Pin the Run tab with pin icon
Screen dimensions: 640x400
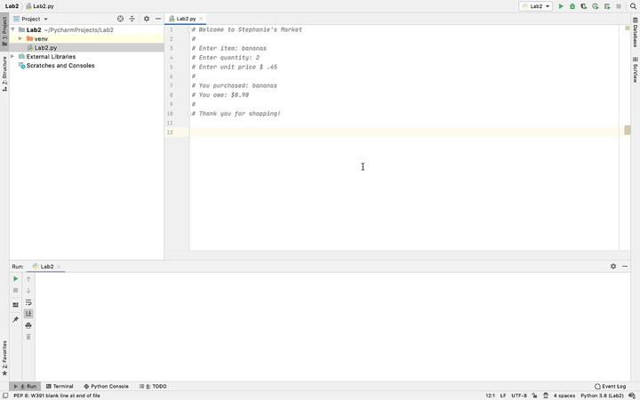(15, 319)
